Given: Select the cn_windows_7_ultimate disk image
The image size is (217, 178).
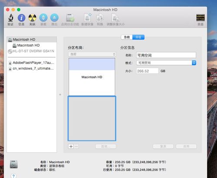Looking at the screenshot, I should 32,68.
